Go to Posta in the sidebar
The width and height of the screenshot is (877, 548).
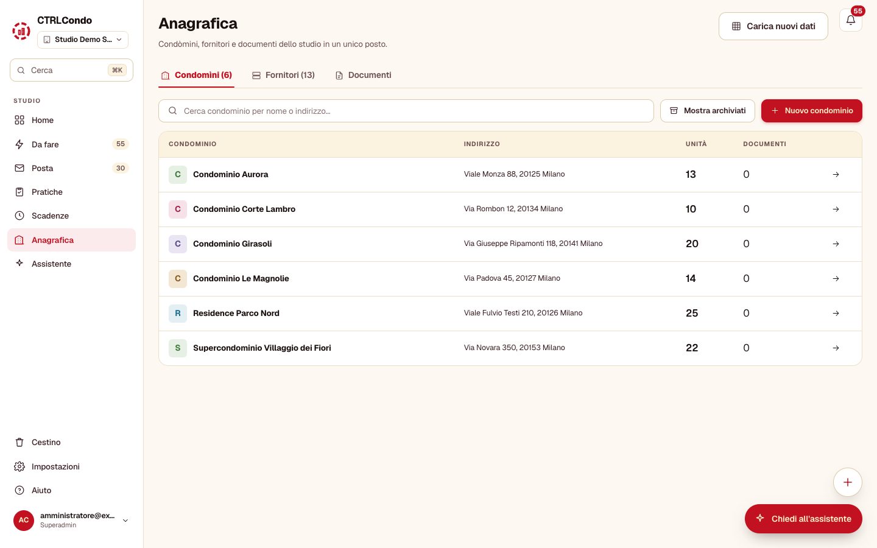pos(71,168)
